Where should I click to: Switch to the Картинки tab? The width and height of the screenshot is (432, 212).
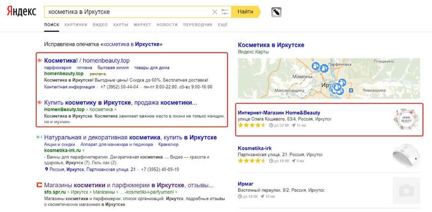pyautogui.click(x=76, y=25)
